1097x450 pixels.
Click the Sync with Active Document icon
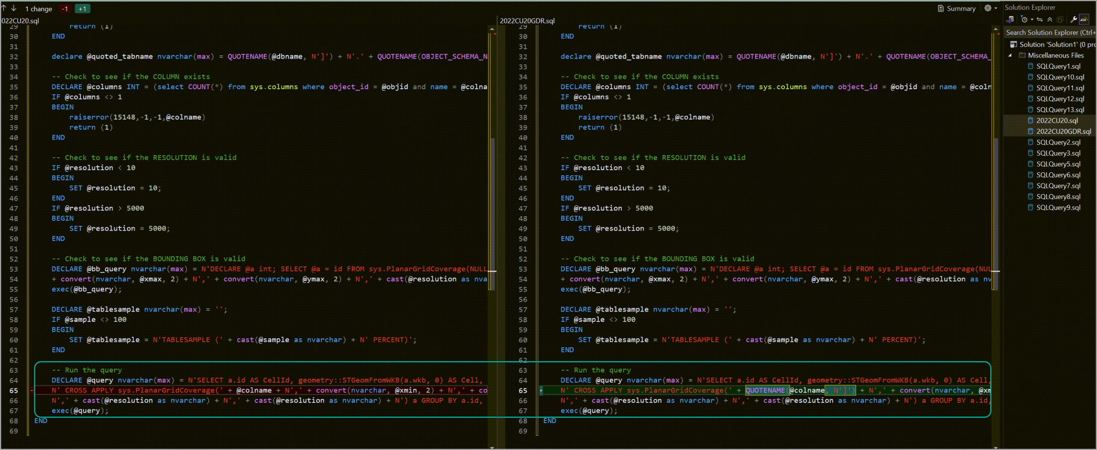tap(1040, 19)
